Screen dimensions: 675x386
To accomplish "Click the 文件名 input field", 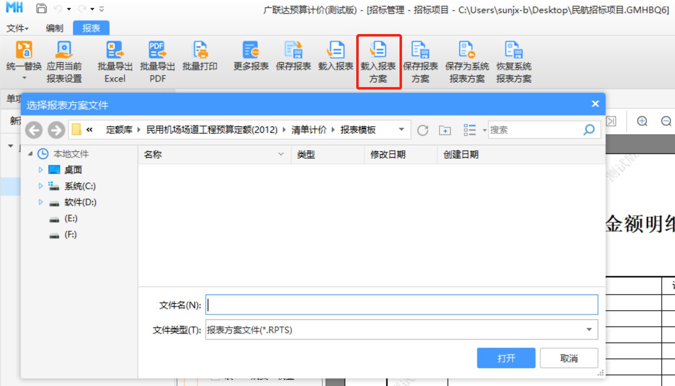I will [401, 305].
